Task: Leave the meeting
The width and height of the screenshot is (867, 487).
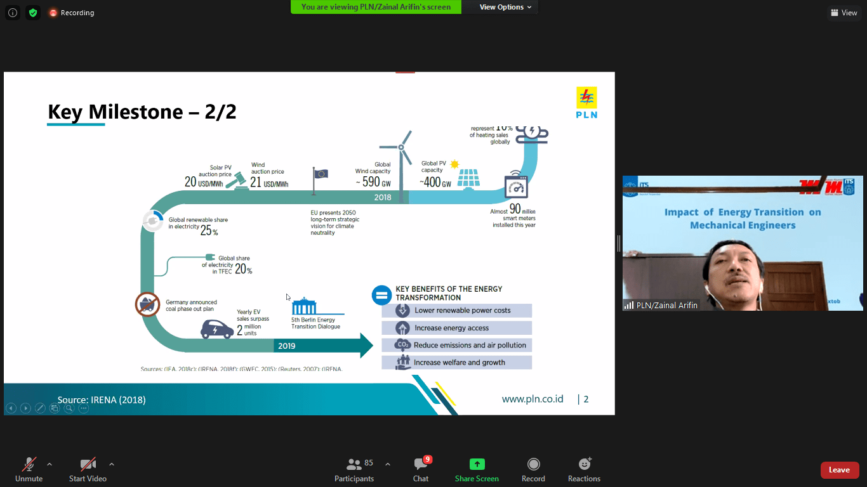Action: [x=839, y=470]
